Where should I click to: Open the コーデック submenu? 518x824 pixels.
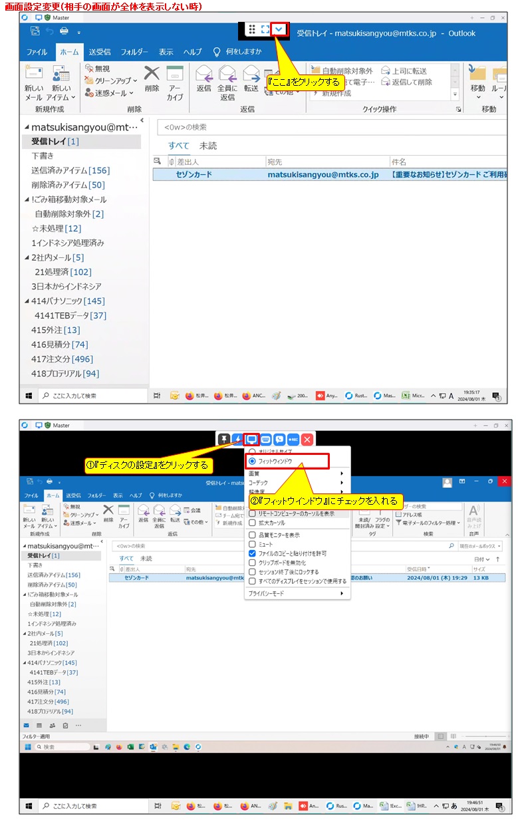coord(297,483)
